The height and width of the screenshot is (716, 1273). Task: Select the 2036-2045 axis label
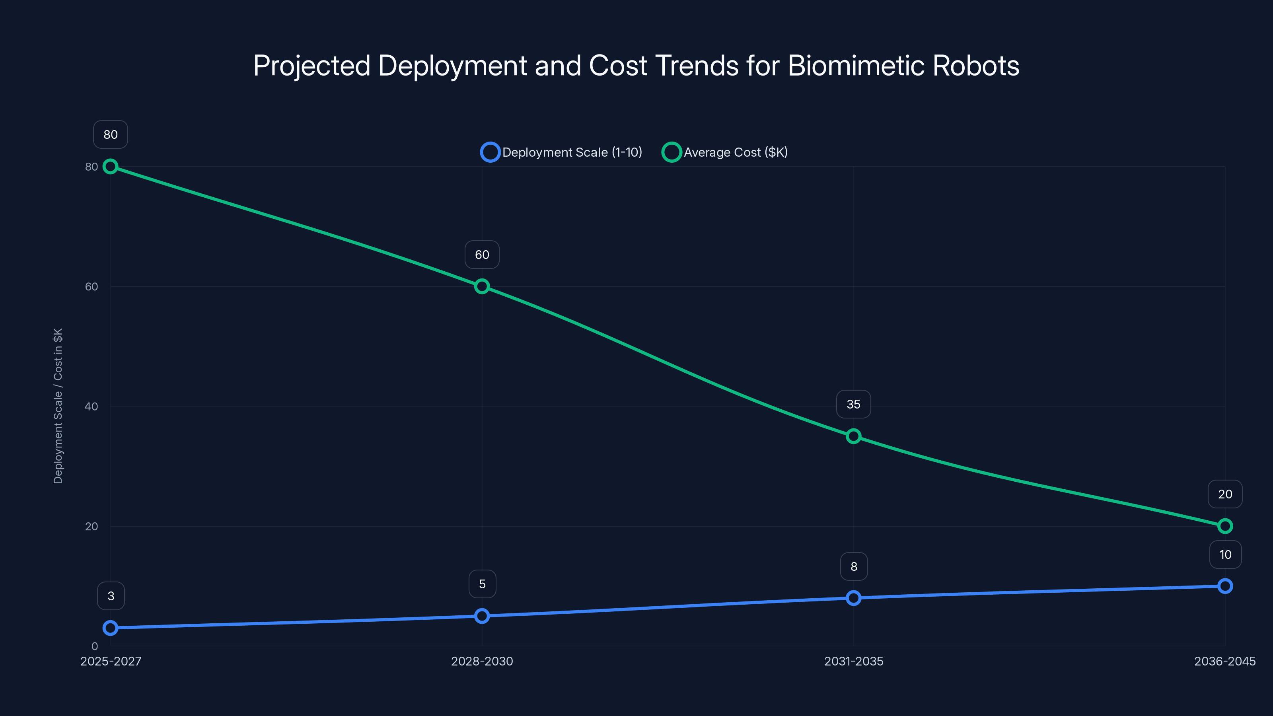click(x=1225, y=661)
